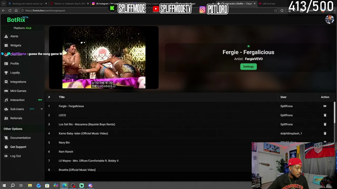Open Microsoft Store from the taskbar
The width and height of the screenshot is (337, 189).
[47, 186]
